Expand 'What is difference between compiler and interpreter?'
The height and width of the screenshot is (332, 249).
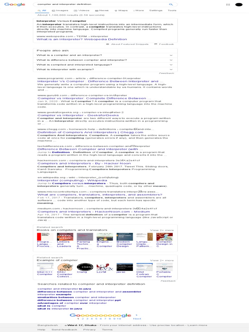pos(105,60)
